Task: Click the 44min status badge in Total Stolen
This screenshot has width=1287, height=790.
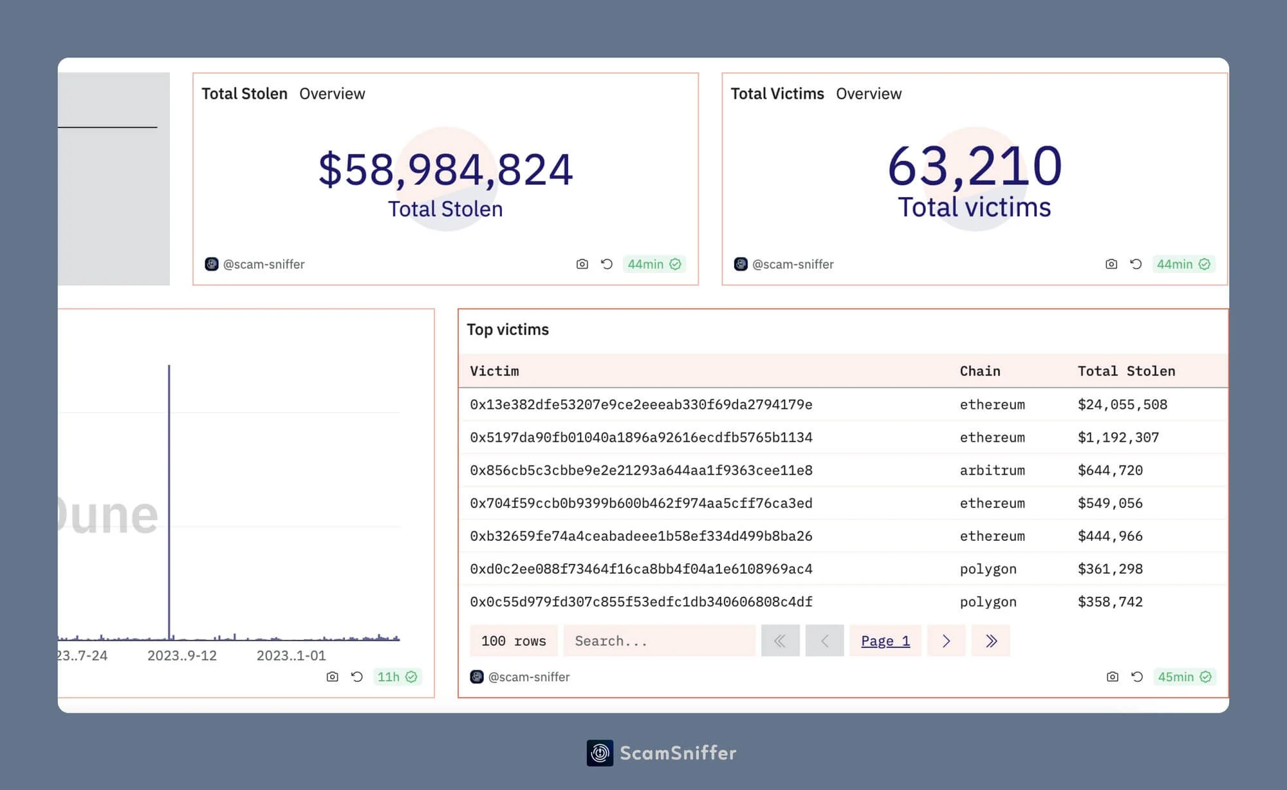Action: tap(654, 264)
